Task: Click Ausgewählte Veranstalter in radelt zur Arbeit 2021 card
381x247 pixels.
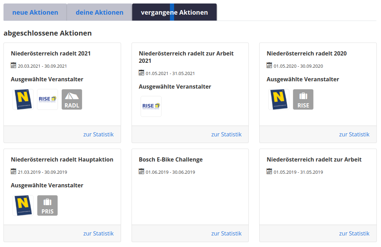Action: (175, 87)
